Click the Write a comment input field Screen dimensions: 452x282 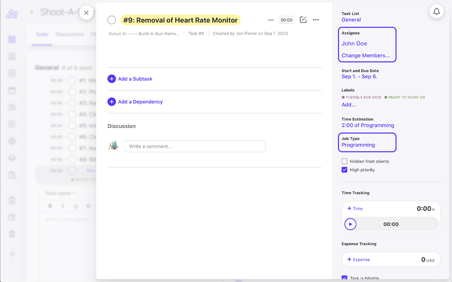[x=195, y=146]
